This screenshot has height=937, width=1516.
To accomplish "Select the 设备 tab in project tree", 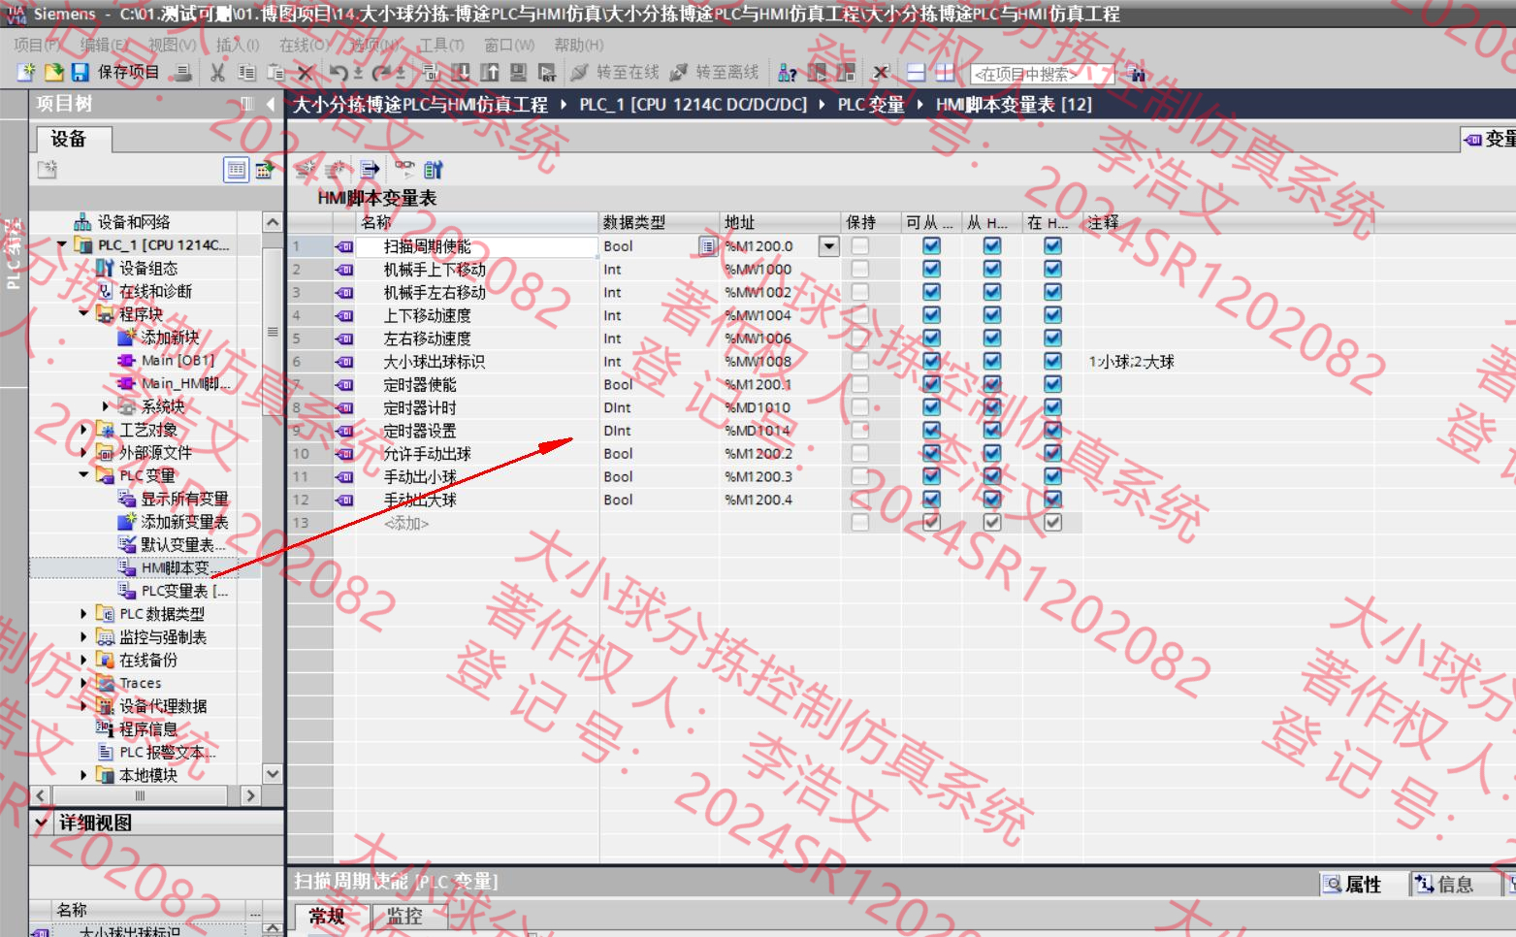I will click(74, 139).
